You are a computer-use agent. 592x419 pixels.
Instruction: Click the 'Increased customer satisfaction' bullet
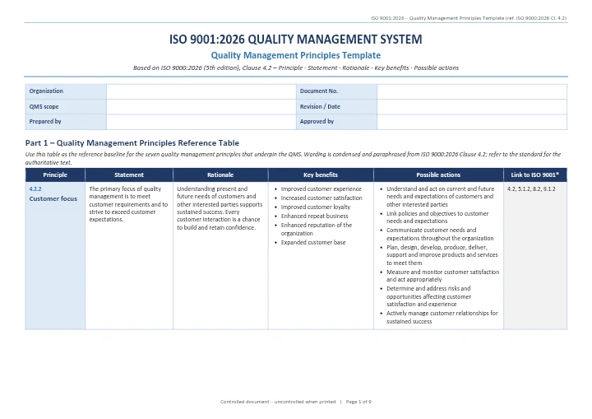click(321, 198)
